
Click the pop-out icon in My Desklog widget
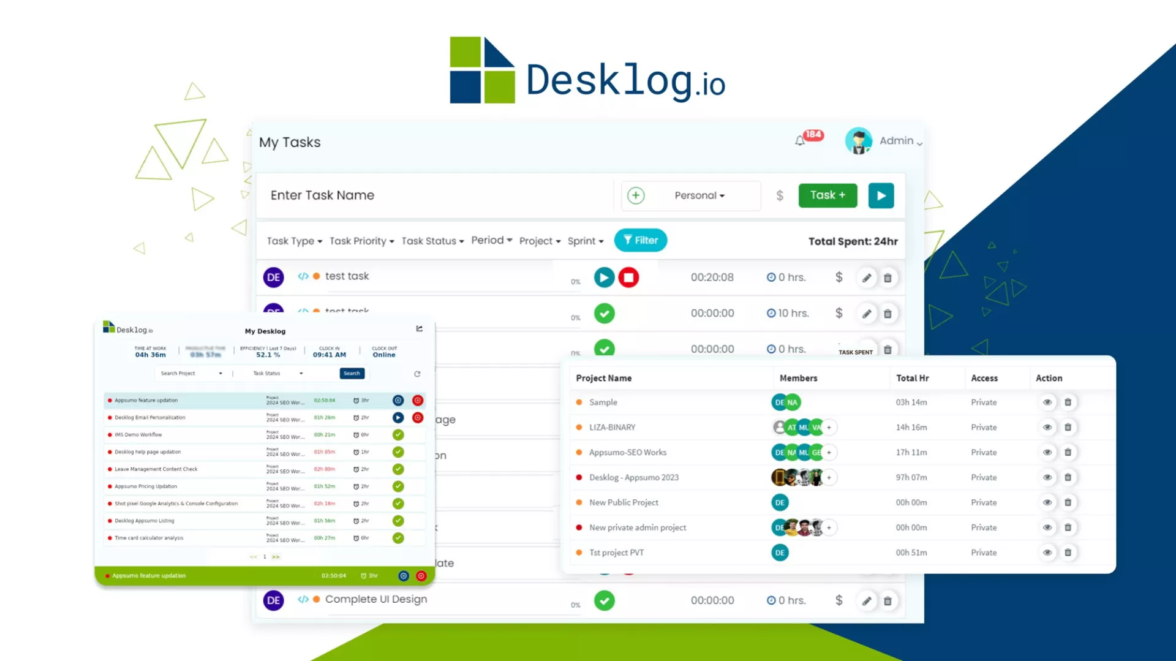click(420, 329)
